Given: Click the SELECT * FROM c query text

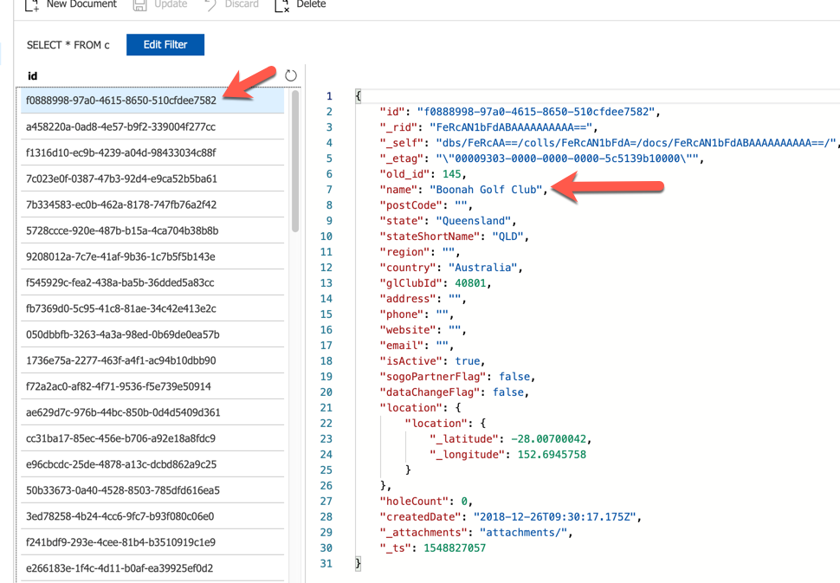Looking at the screenshot, I should (x=68, y=45).
